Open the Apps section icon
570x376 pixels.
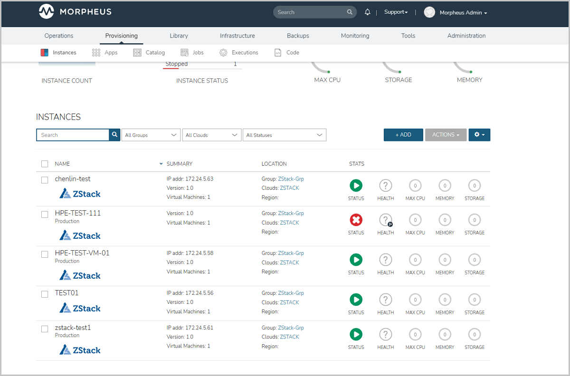tap(96, 53)
